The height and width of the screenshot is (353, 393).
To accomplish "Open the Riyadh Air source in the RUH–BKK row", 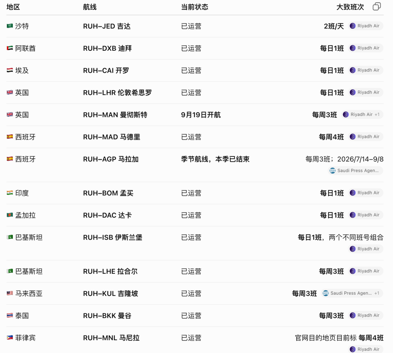I will 365,315.
